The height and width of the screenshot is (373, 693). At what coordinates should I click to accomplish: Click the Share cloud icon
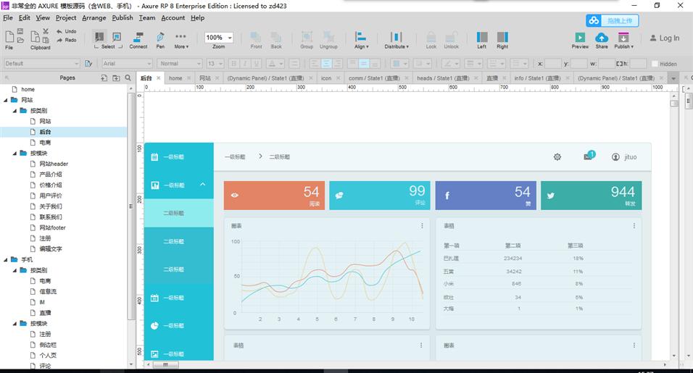coord(602,37)
